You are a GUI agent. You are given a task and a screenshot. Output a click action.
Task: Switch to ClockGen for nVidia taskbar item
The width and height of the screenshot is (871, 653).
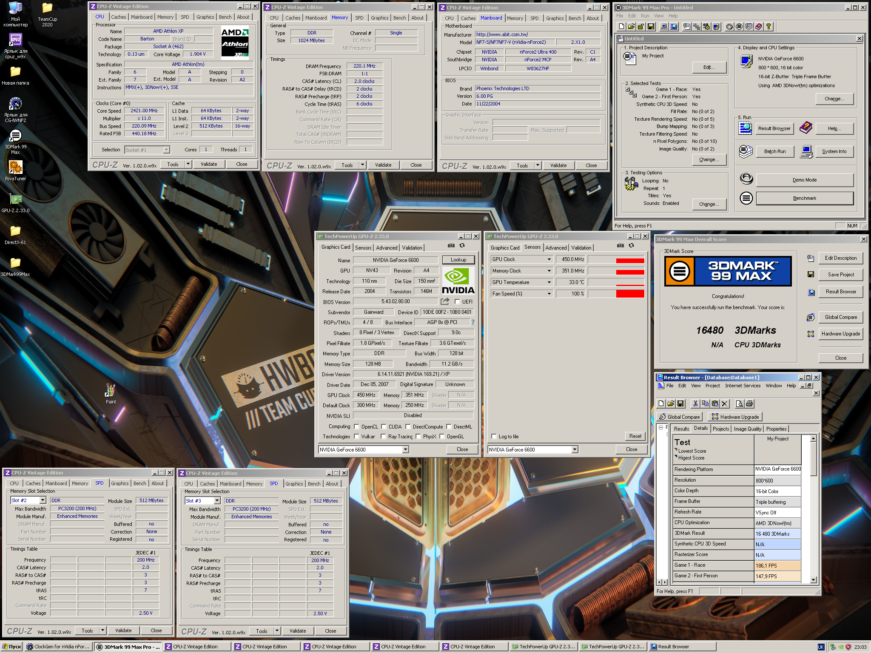pyautogui.click(x=58, y=647)
